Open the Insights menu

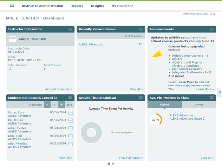point(97,6)
